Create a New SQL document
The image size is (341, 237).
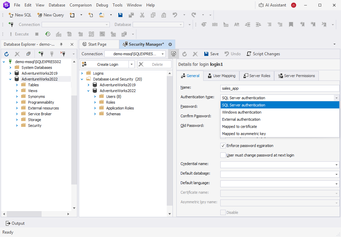point(20,15)
